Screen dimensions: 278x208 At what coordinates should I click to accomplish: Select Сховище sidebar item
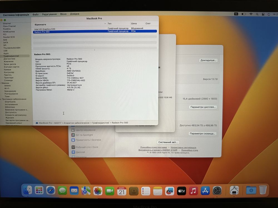click(8, 80)
